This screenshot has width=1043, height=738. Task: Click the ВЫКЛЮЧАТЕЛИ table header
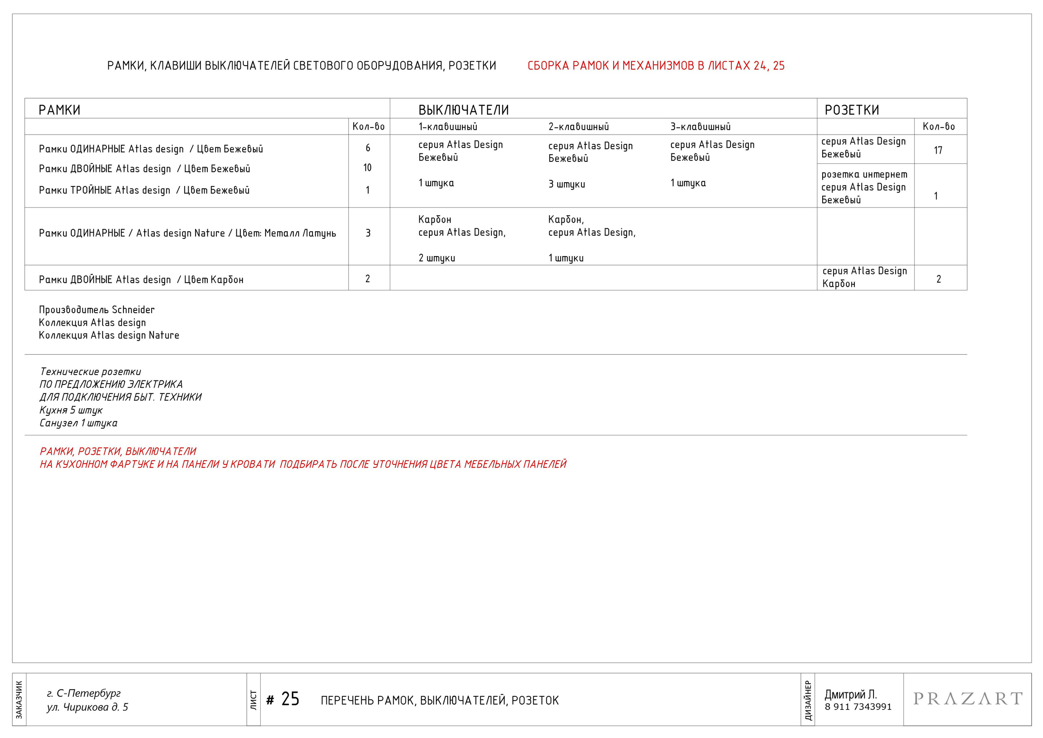[463, 110]
